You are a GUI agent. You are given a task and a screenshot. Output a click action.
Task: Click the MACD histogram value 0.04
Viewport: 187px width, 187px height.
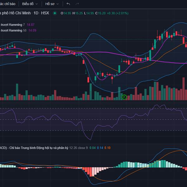(93, 148)
